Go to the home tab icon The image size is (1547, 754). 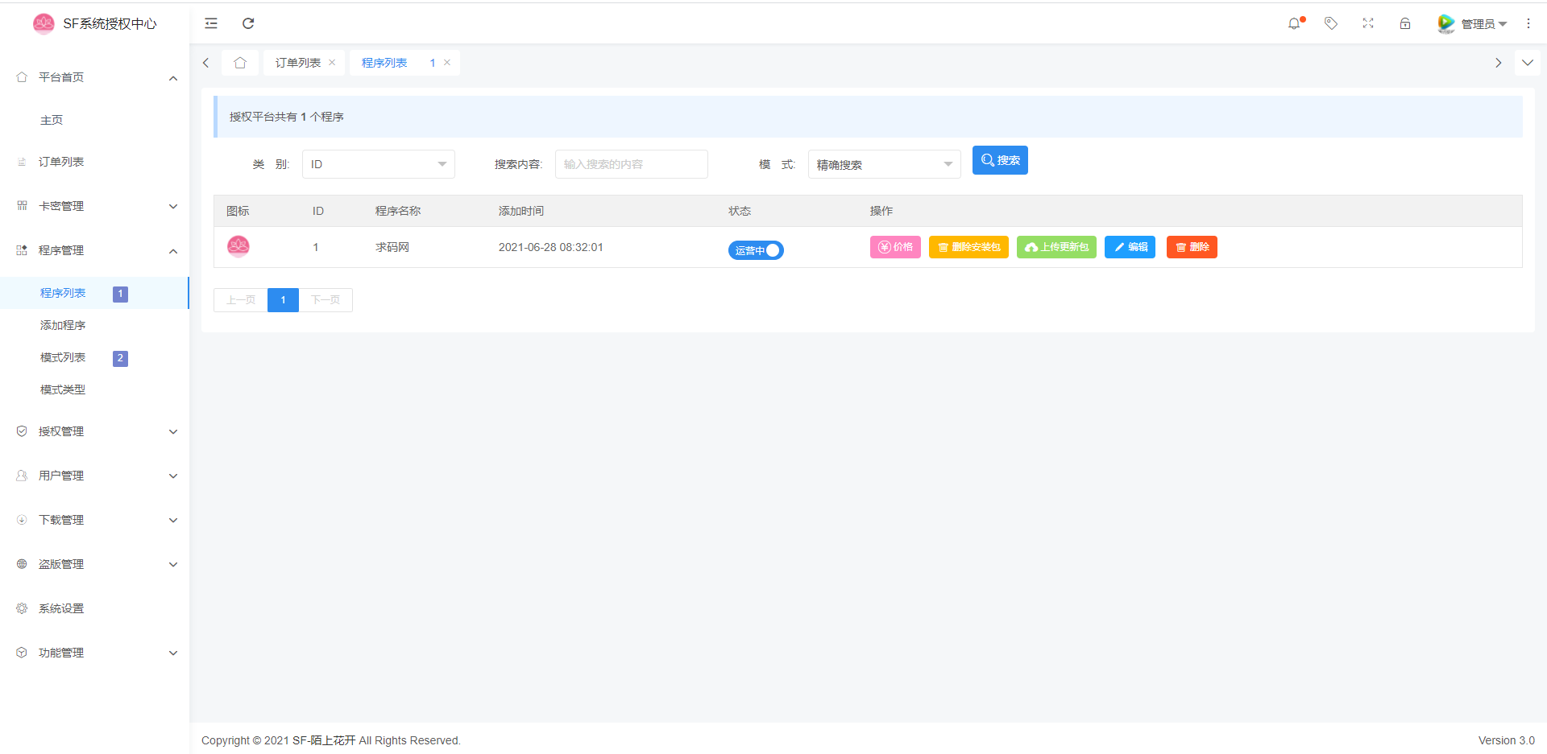(x=240, y=63)
